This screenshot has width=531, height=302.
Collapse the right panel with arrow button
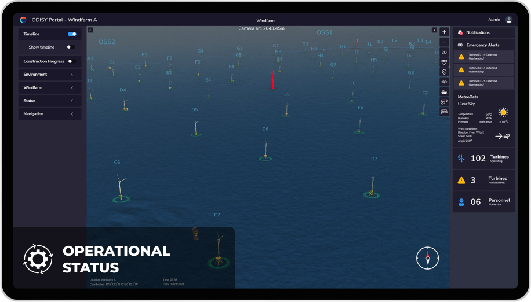pyautogui.click(x=434, y=30)
